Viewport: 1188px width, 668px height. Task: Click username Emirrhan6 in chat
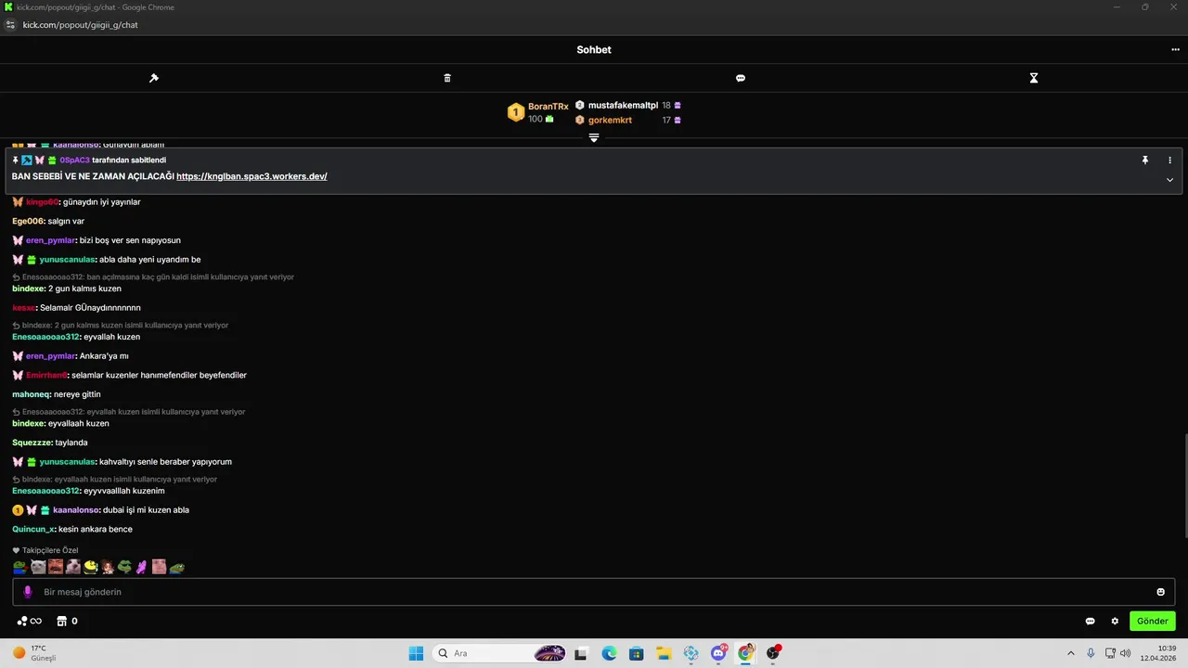[46, 376]
